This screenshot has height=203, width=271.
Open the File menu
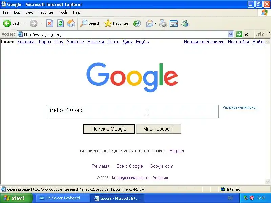6,12
